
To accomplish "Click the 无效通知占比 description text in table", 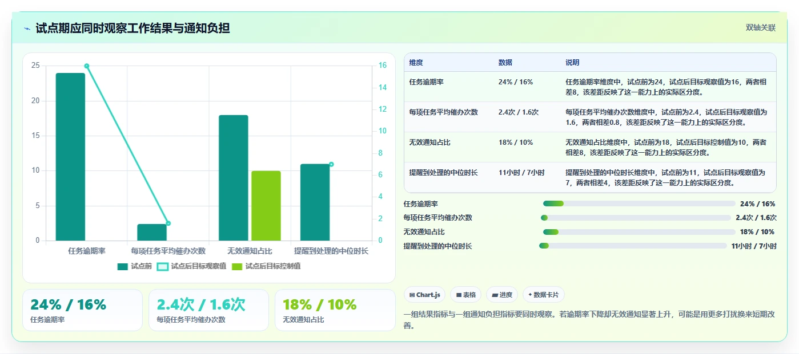I will click(666, 147).
